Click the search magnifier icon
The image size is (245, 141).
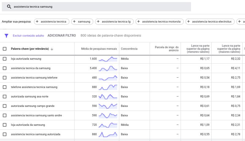[9, 7]
